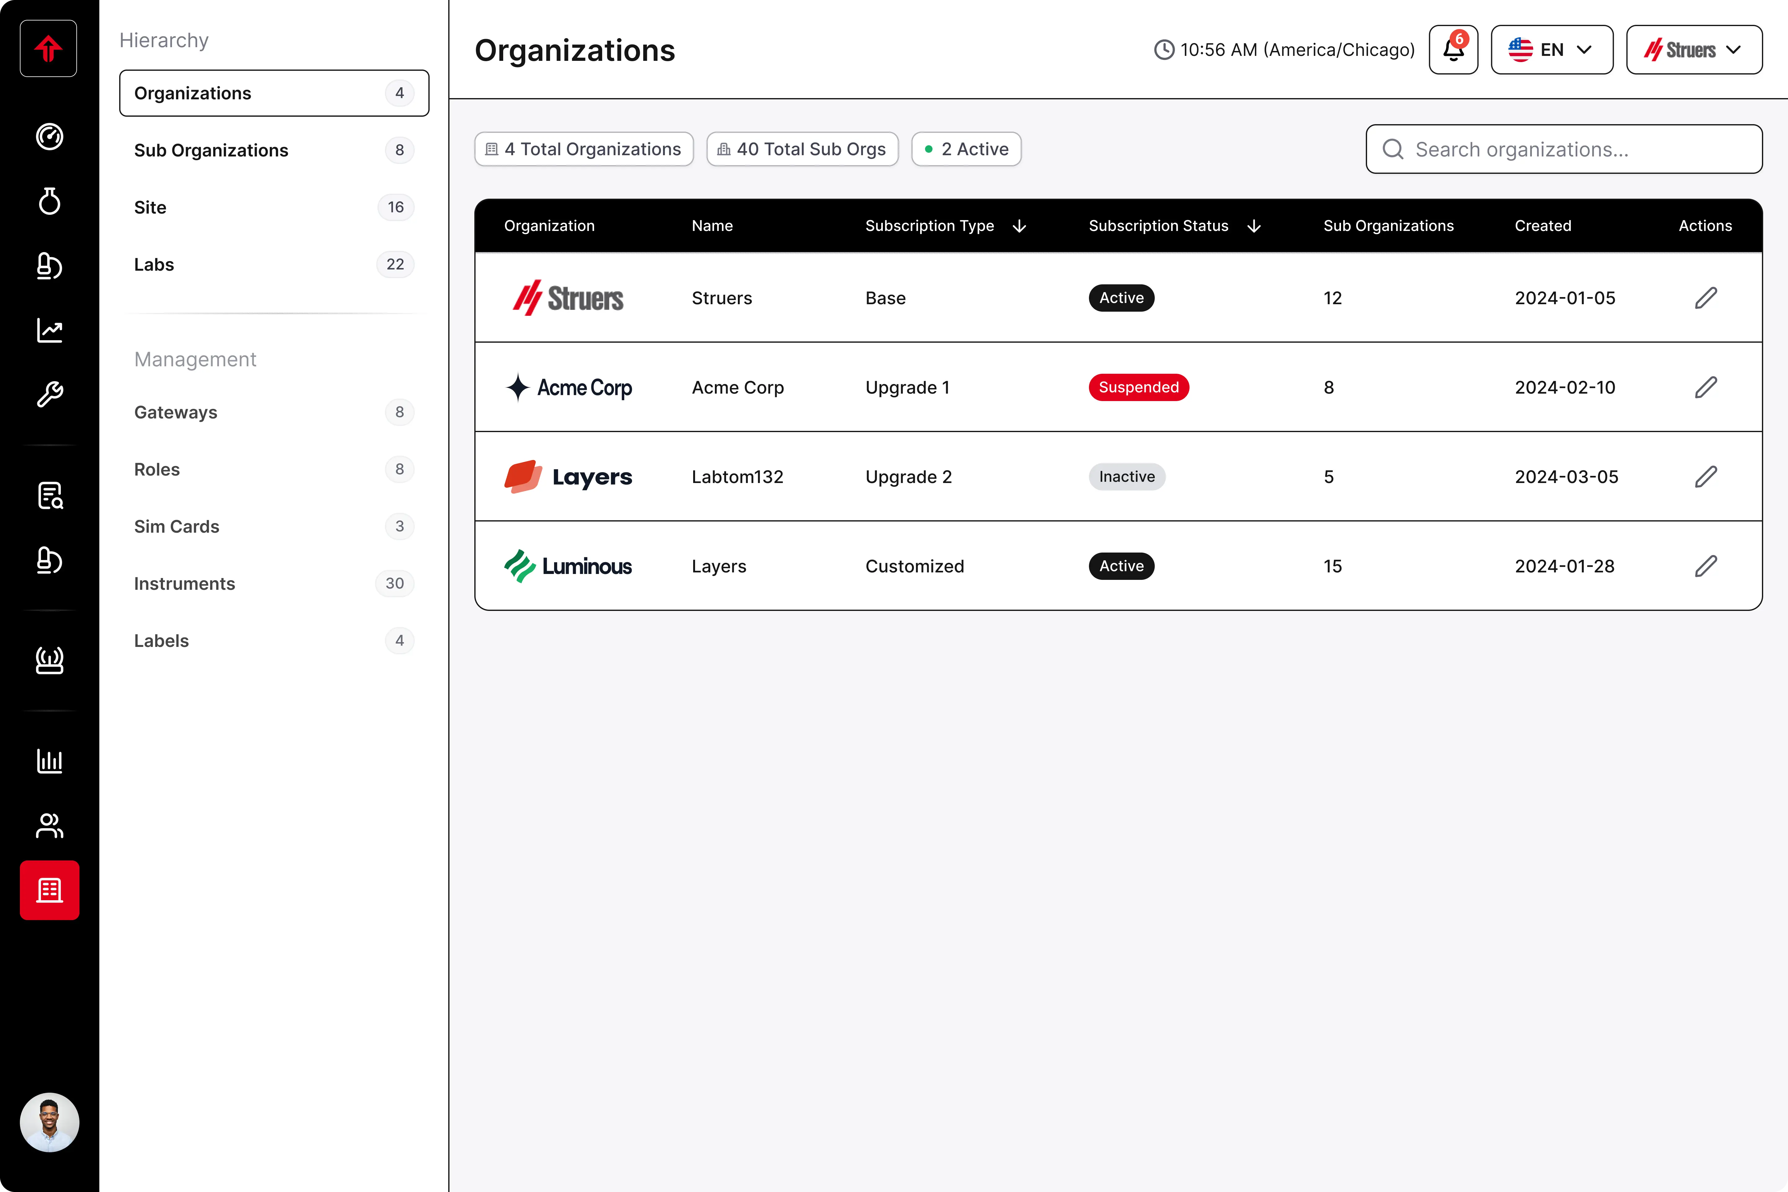This screenshot has height=1192, width=1788.
Task: Click the Luminous logo in the table
Action: click(568, 566)
